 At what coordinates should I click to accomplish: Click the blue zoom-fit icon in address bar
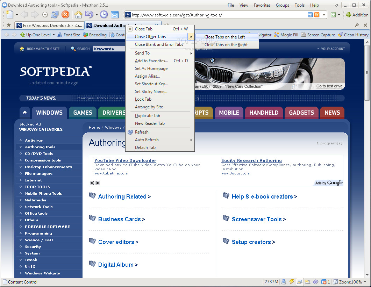click(310, 15)
